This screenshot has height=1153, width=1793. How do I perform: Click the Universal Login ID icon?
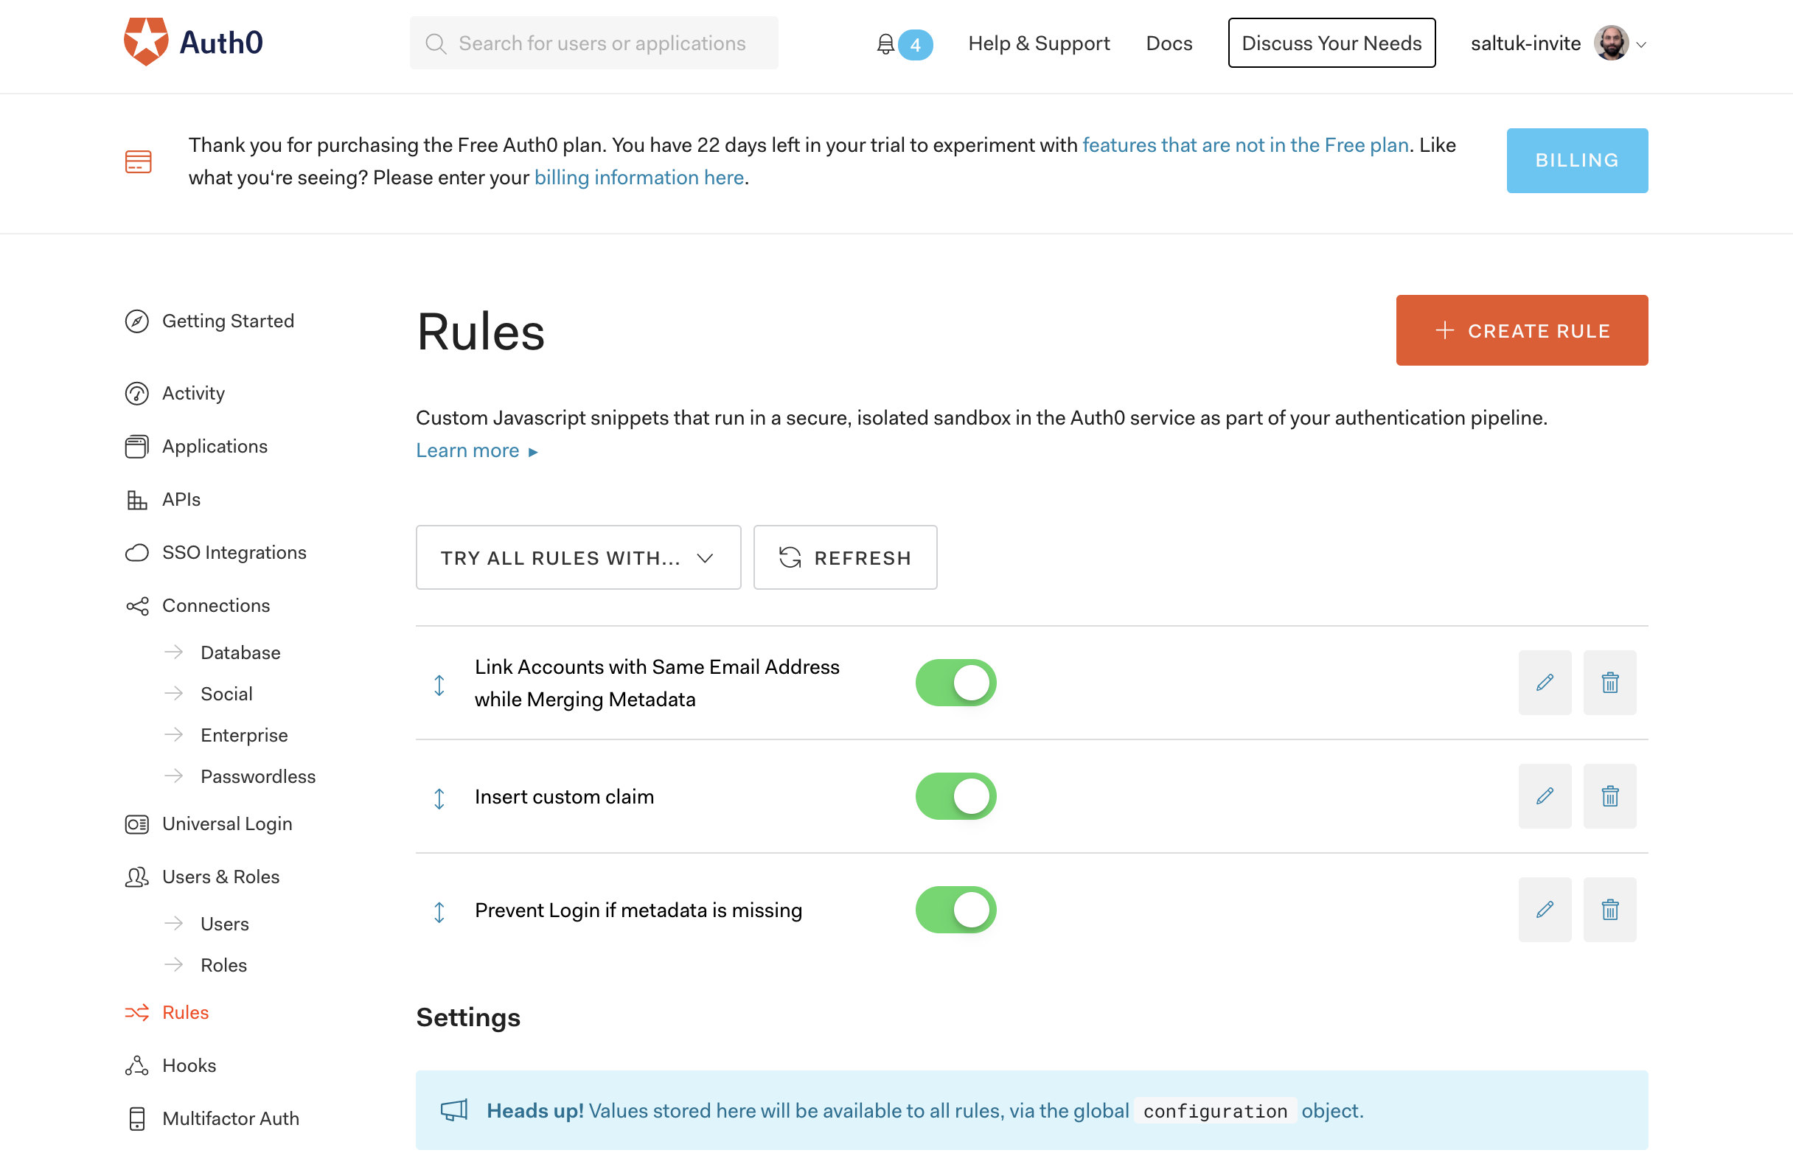(x=137, y=823)
